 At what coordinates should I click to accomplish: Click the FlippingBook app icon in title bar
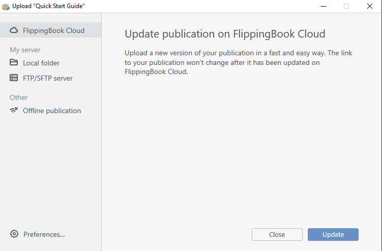coord(6,6)
